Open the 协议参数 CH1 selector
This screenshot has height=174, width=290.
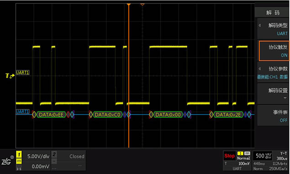point(273,72)
